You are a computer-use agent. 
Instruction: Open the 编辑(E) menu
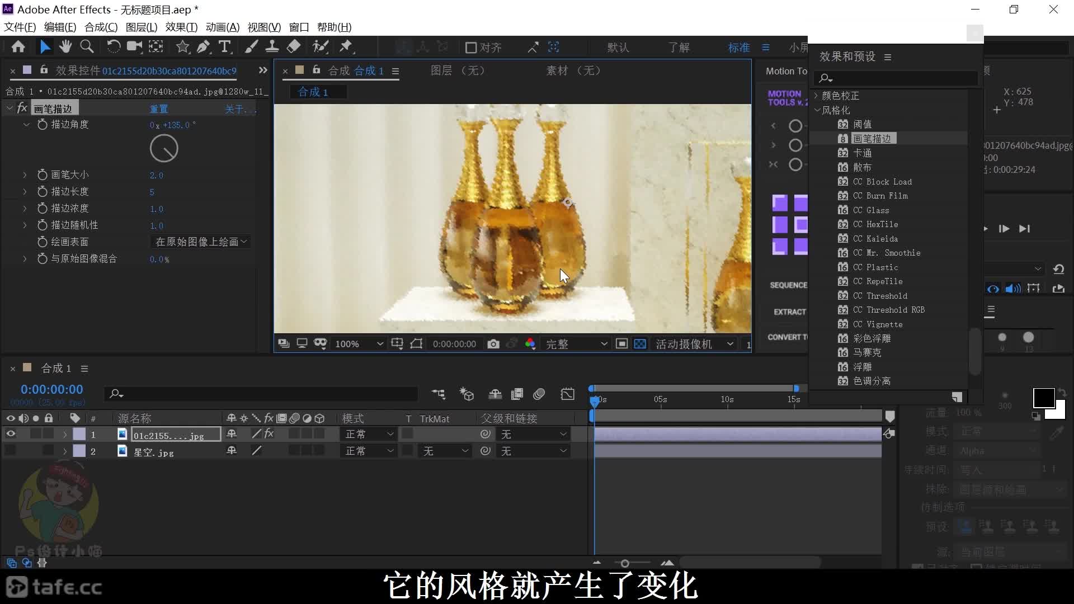tap(60, 27)
